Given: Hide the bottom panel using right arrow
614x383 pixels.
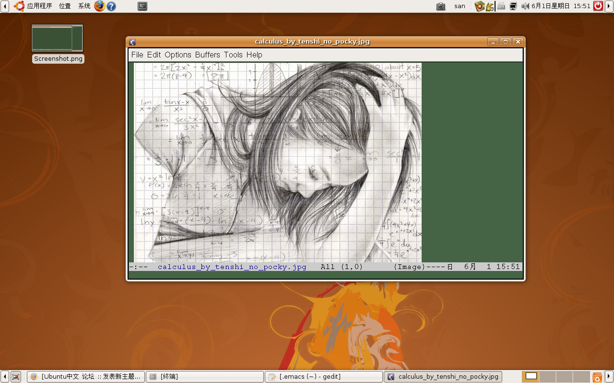Looking at the screenshot, I should coord(609,377).
